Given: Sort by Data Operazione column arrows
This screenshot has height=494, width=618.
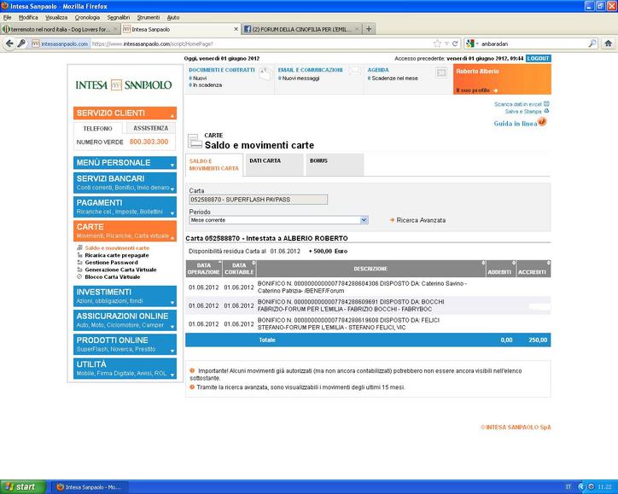Looking at the screenshot, I should tap(219, 263).
